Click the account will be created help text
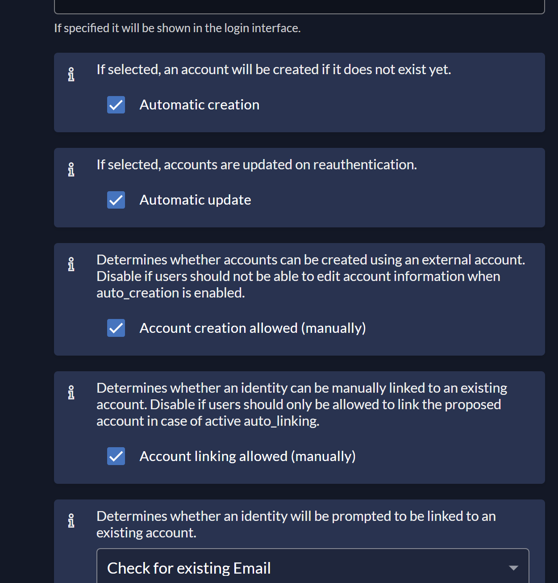Image resolution: width=558 pixels, height=583 pixels. (x=274, y=70)
